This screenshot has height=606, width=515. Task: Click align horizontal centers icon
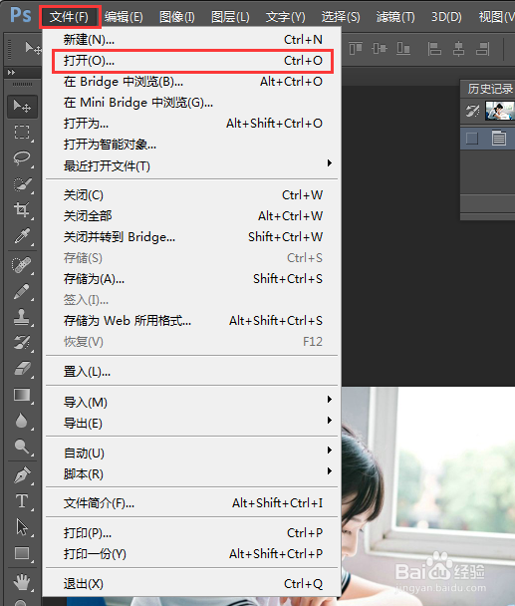coord(458,49)
